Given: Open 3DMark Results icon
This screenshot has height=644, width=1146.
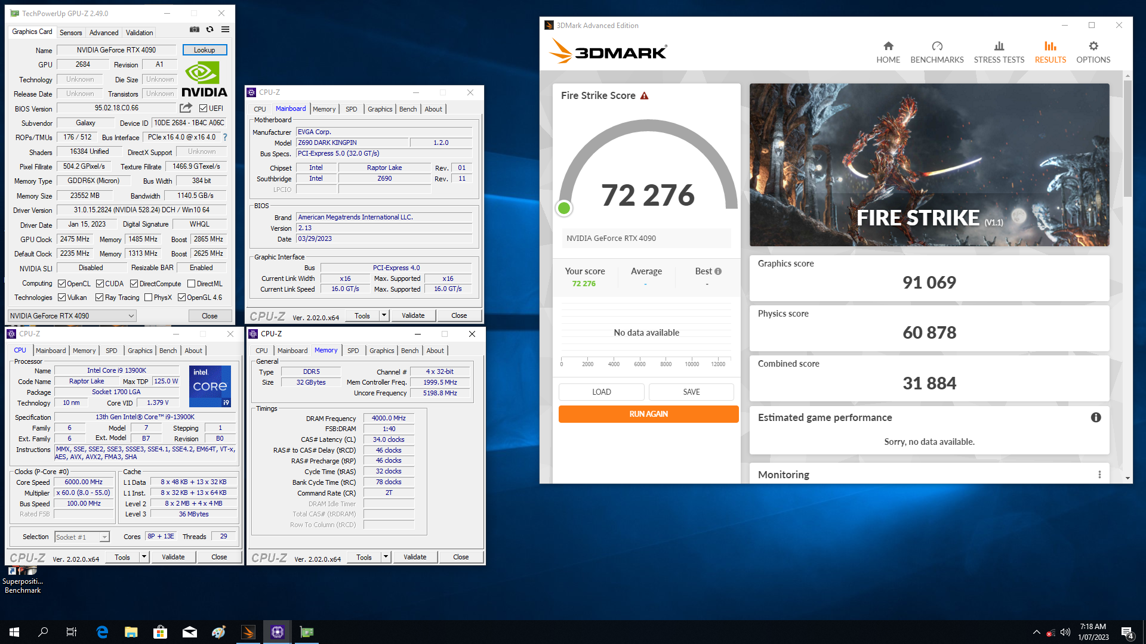Looking at the screenshot, I should (x=1050, y=46).
